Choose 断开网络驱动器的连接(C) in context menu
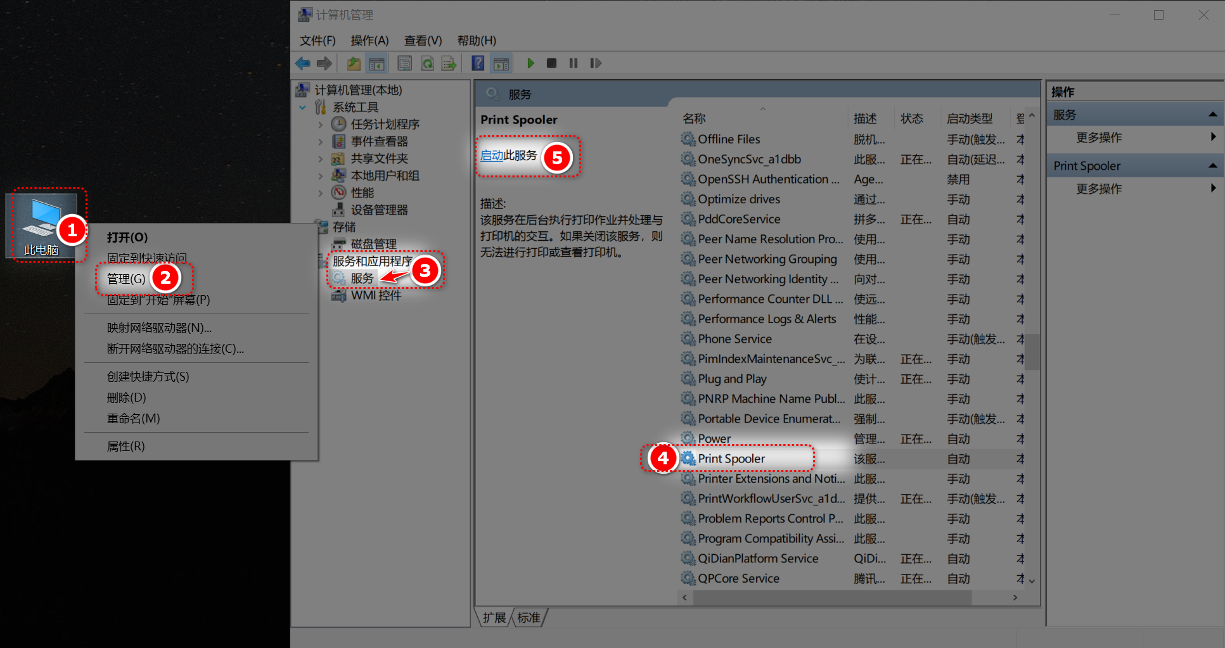The image size is (1225, 648). pos(196,349)
